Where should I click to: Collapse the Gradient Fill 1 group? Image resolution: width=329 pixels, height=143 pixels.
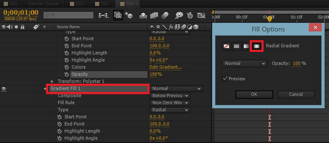[x=45, y=89]
